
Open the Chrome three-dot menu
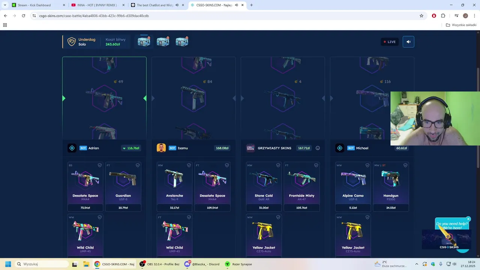tap(474, 16)
